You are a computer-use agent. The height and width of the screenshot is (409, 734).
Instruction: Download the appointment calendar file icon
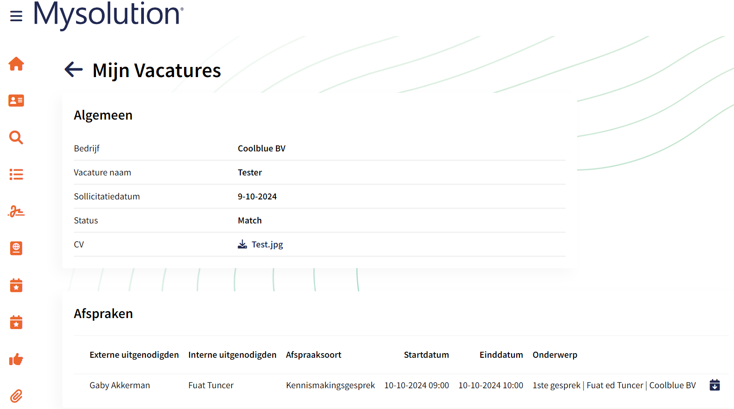(714, 385)
